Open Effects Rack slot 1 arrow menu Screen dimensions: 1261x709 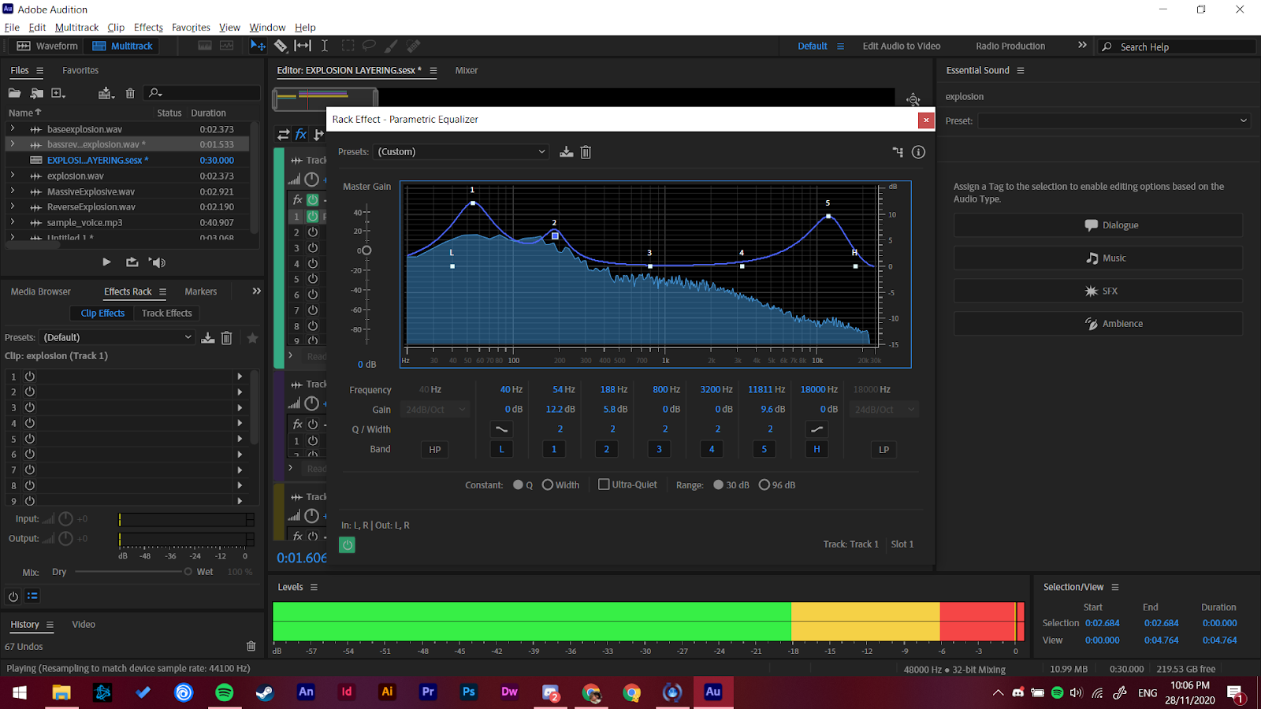coord(240,377)
